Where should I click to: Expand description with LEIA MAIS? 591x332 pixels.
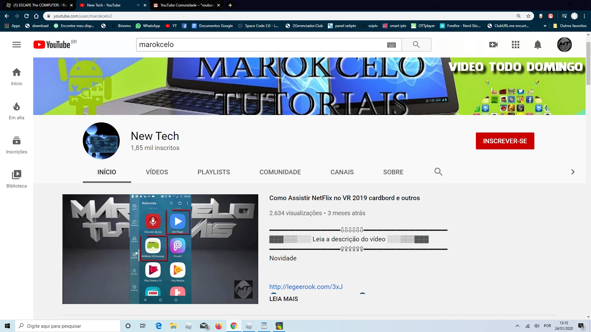point(283,299)
